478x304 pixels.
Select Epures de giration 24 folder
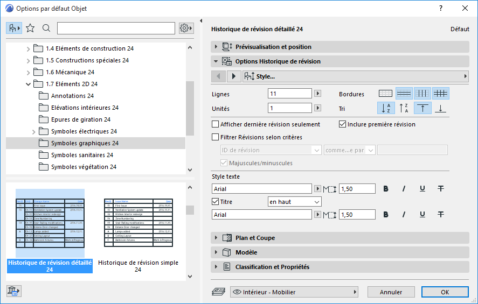coord(81,119)
